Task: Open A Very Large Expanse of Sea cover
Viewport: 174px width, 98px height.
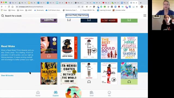Action: coord(129,48)
